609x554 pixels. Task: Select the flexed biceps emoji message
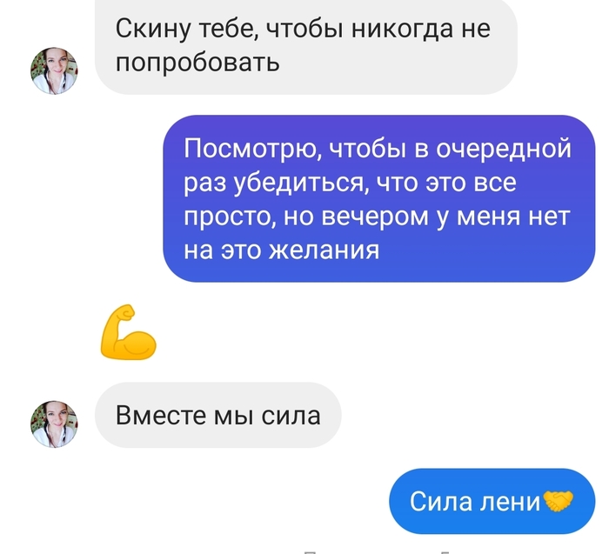[128, 332]
